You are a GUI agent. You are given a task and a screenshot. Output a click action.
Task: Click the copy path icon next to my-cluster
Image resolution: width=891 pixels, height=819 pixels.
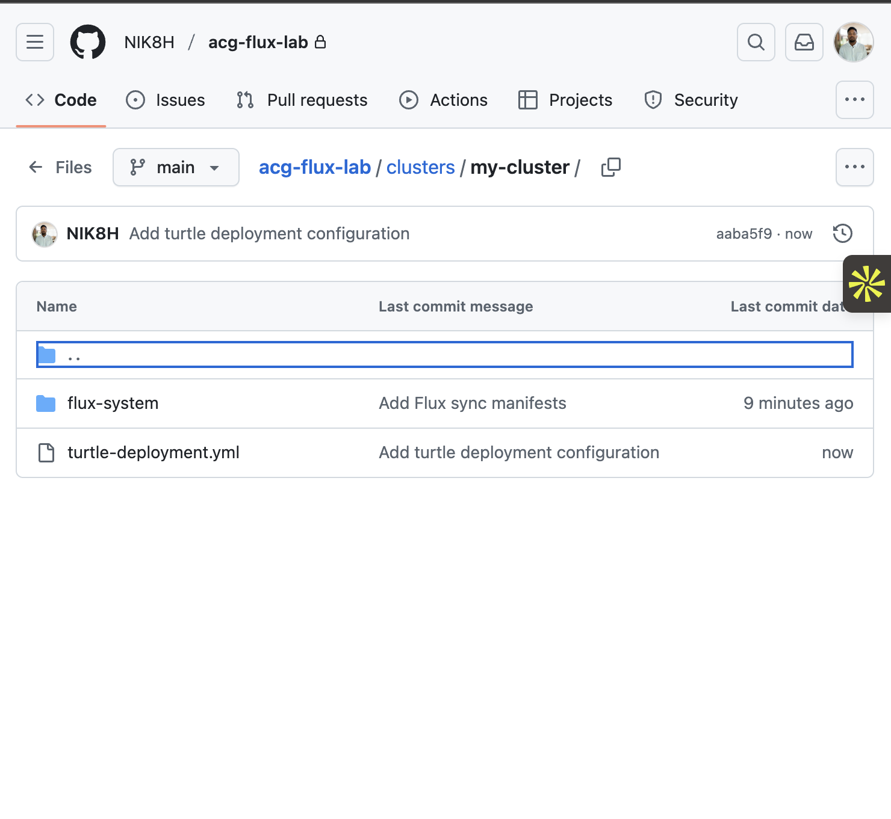pos(610,167)
